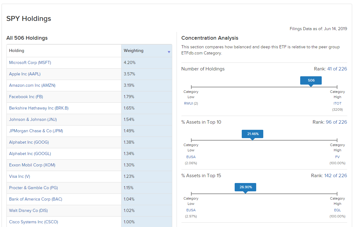Viewport: 354px width, 227px height.
Task: Click the 41 of 226 rank link
Action: (x=337, y=69)
